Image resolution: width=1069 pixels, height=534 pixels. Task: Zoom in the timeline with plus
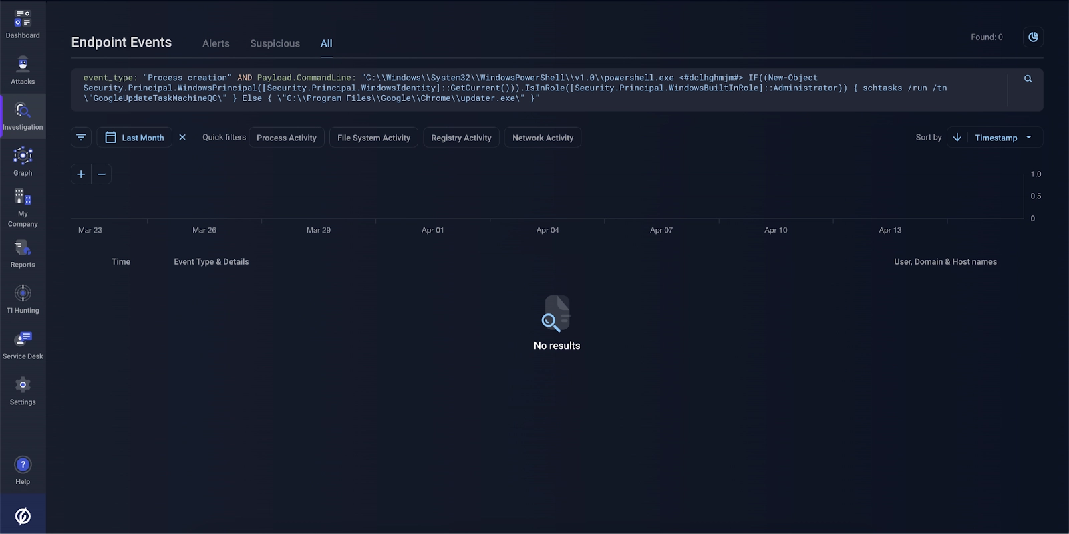coord(81,174)
